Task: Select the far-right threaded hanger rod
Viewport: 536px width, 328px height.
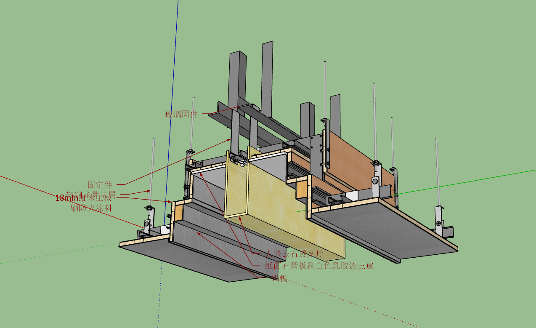Action: pyautogui.click(x=437, y=172)
